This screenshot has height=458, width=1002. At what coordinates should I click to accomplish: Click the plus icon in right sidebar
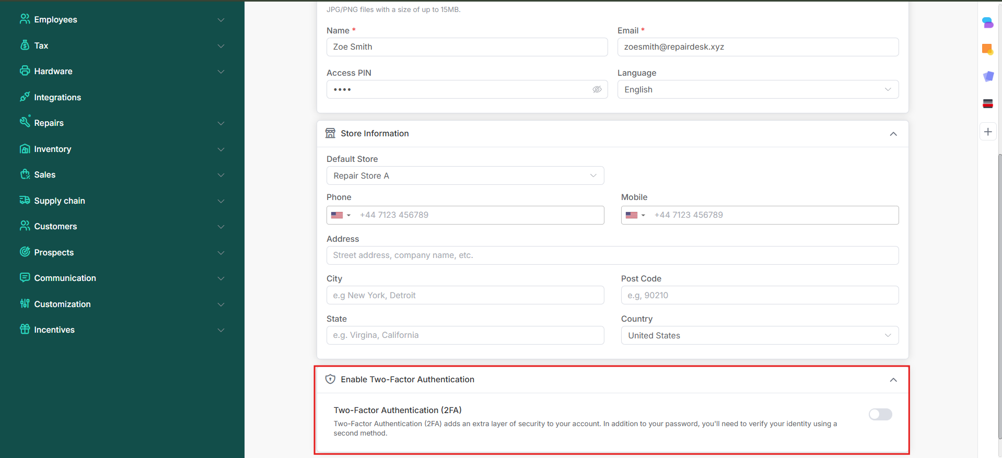(x=987, y=132)
